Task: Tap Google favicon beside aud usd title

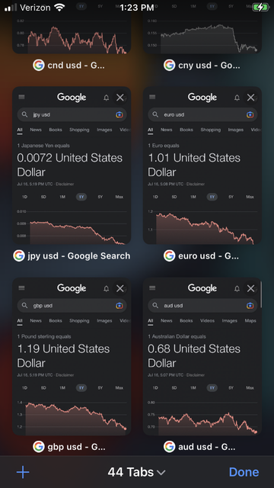Action: (x=169, y=447)
